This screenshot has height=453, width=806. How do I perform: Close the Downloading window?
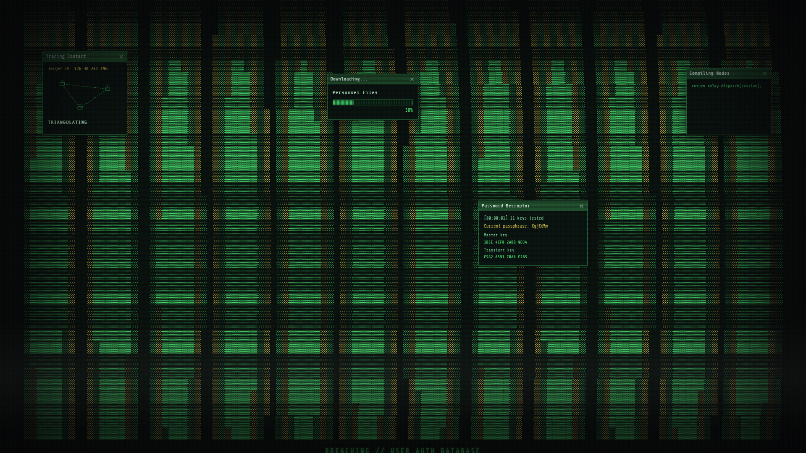[412, 79]
